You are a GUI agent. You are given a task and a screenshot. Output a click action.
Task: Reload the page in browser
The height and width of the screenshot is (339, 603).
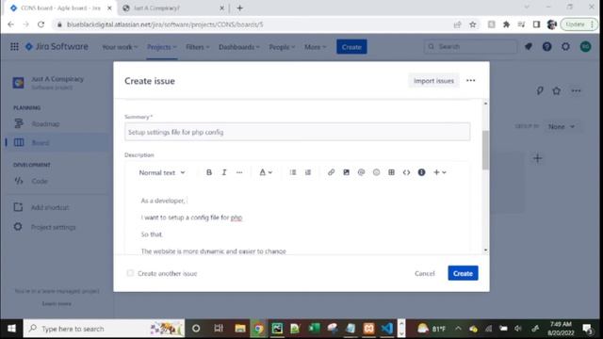point(41,24)
